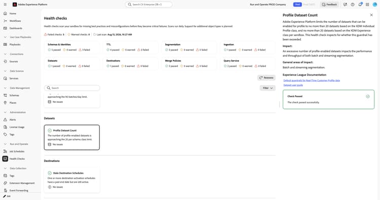Open Alerts under Administration
Image resolution: width=380 pixels, height=200 pixels.
point(13,119)
